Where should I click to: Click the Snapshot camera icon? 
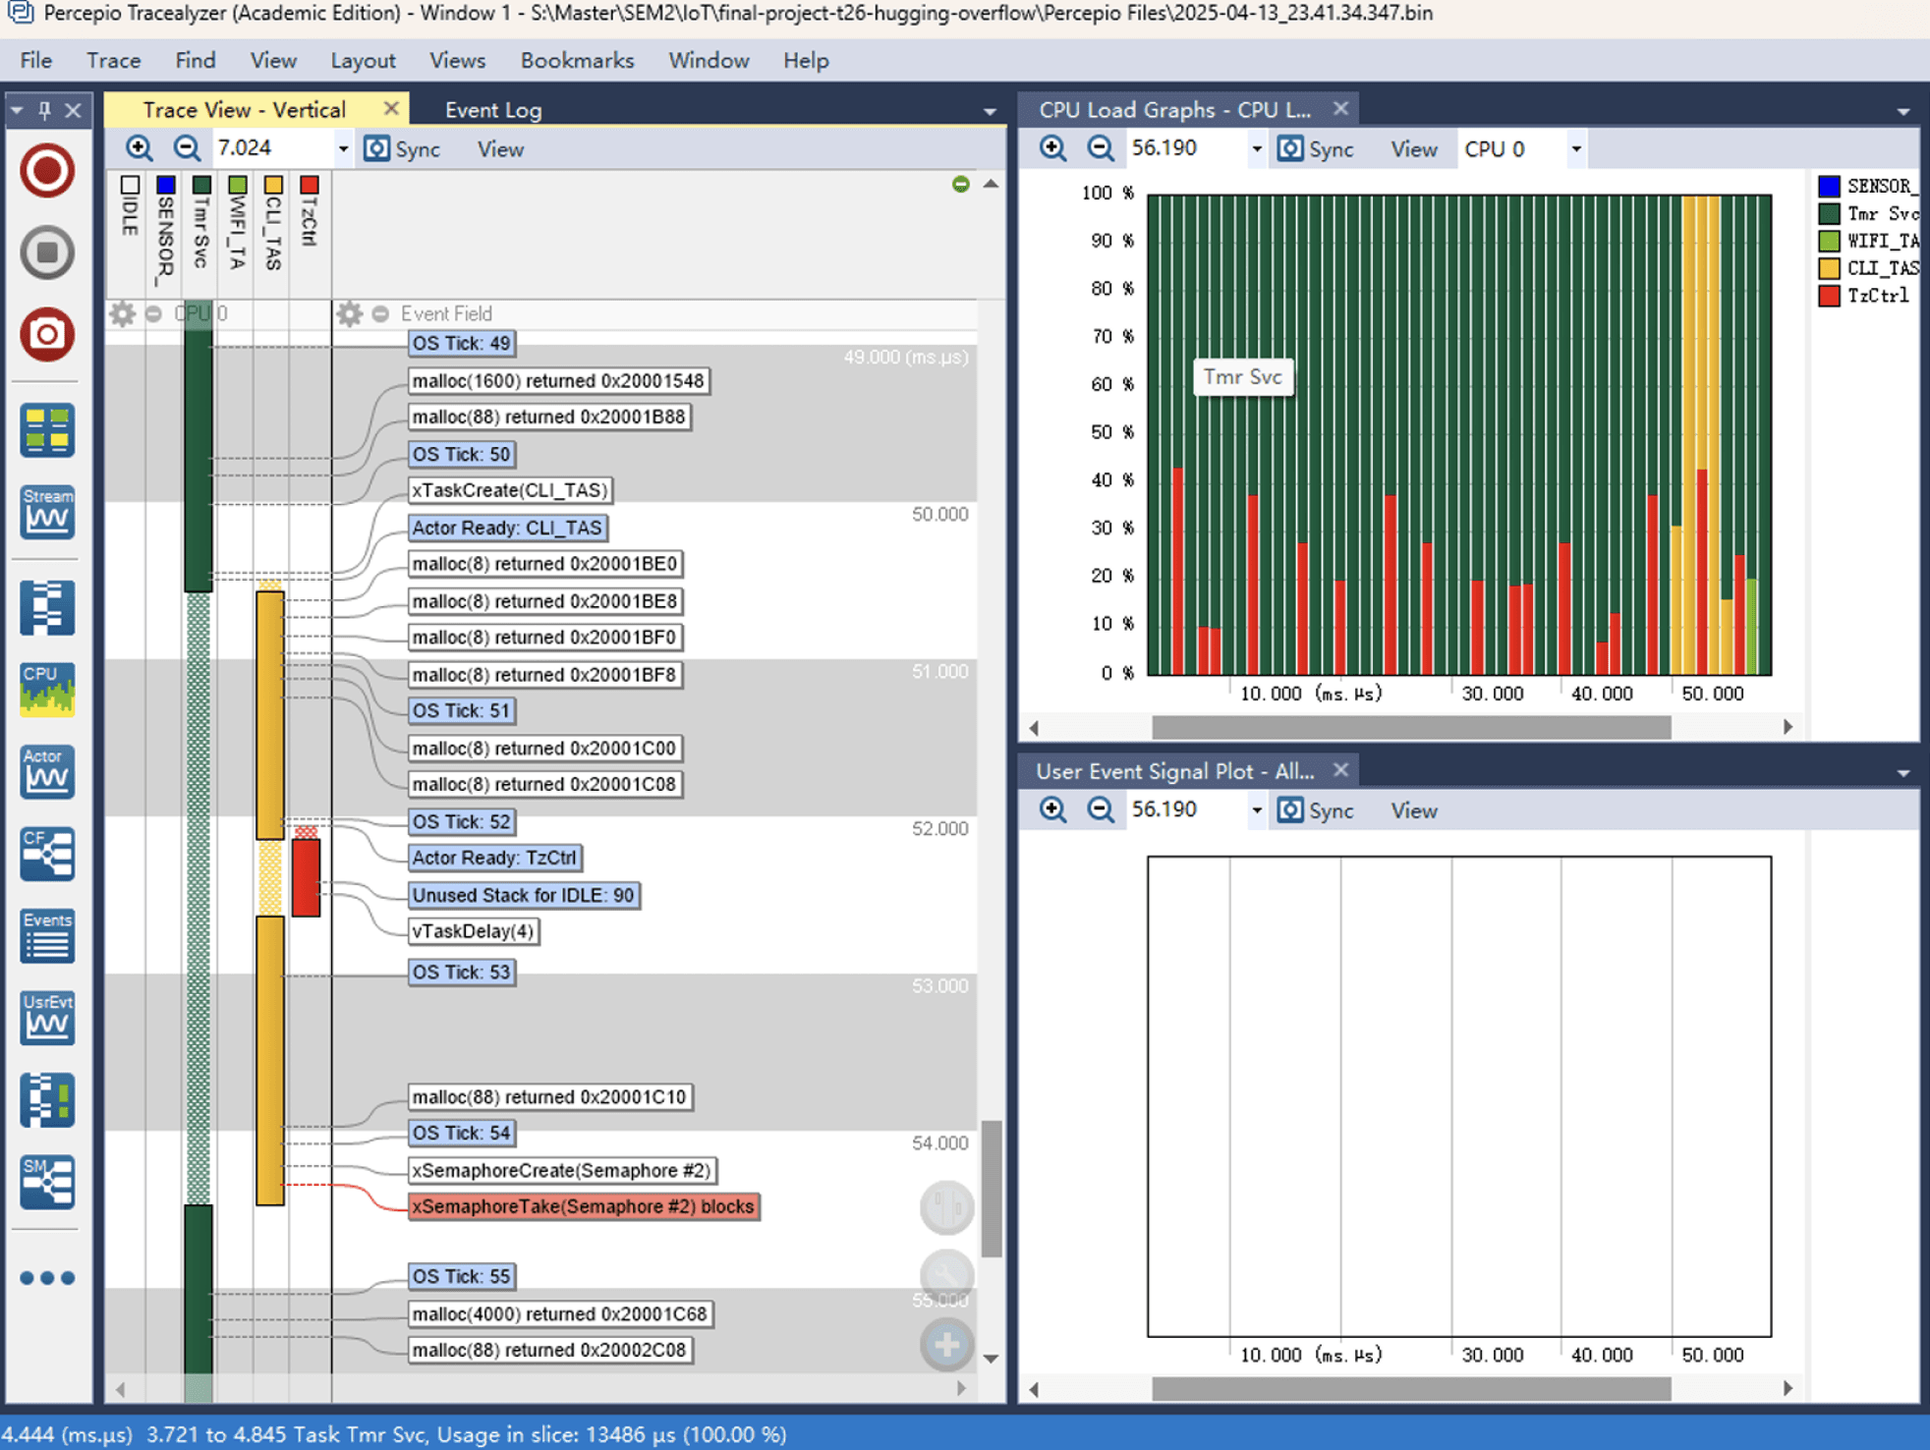tap(46, 334)
